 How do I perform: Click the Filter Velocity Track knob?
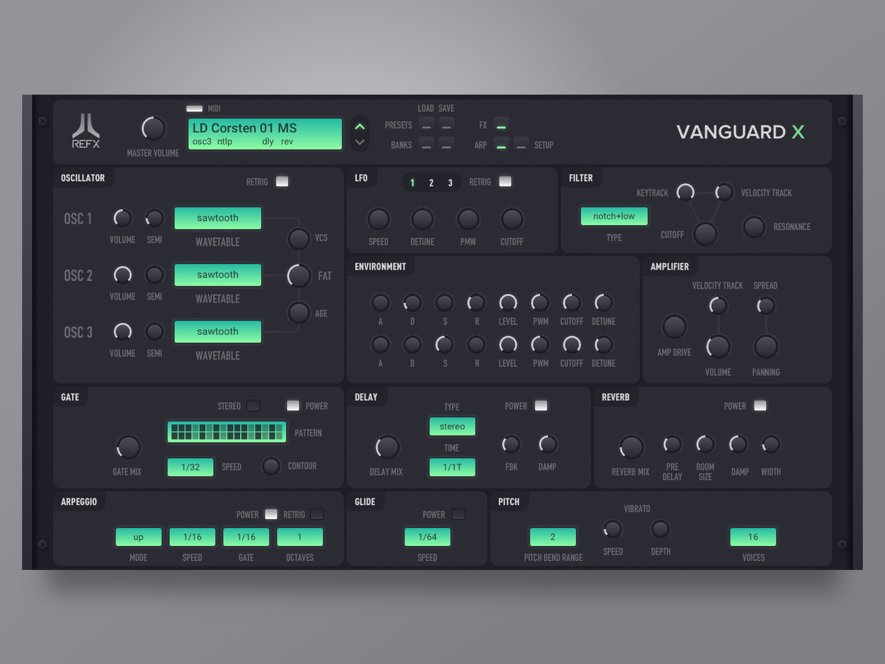[723, 192]
